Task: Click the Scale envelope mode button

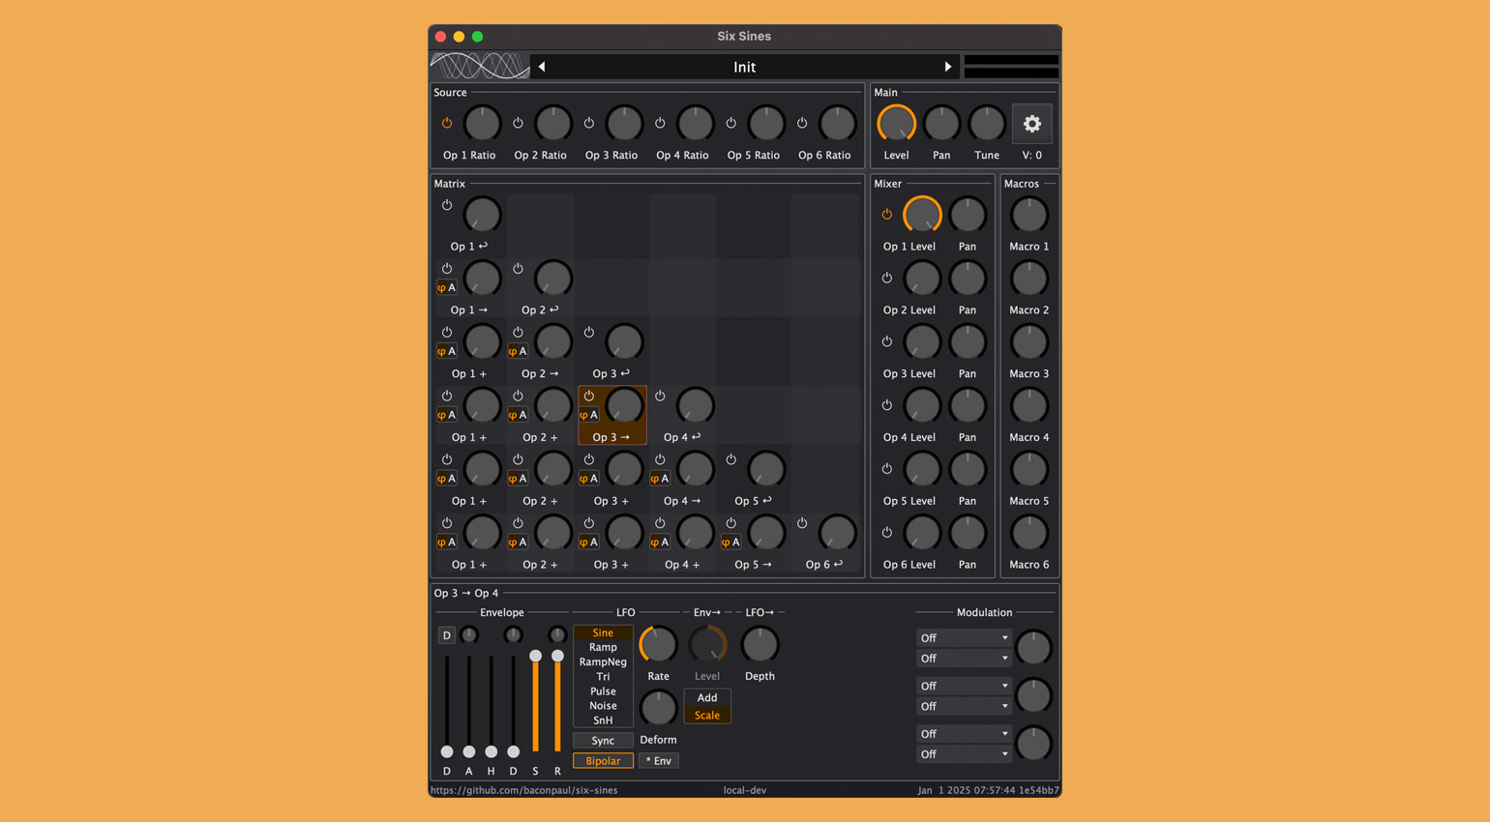Action: [707, 716]
